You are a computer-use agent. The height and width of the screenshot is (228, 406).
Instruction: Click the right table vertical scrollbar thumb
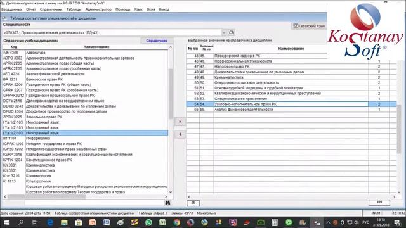pyautogui.click(x=399, y=129)
